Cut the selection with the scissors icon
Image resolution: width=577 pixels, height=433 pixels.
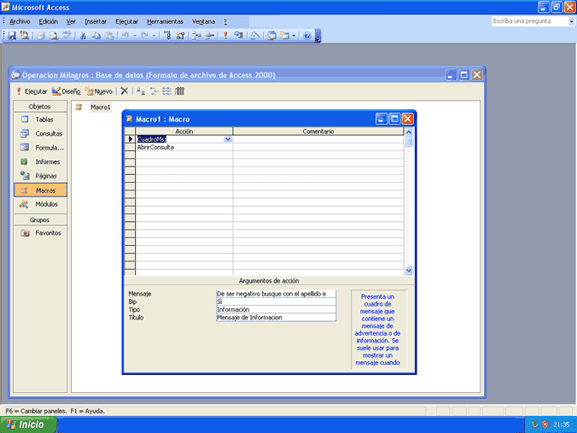pos(83,36)
